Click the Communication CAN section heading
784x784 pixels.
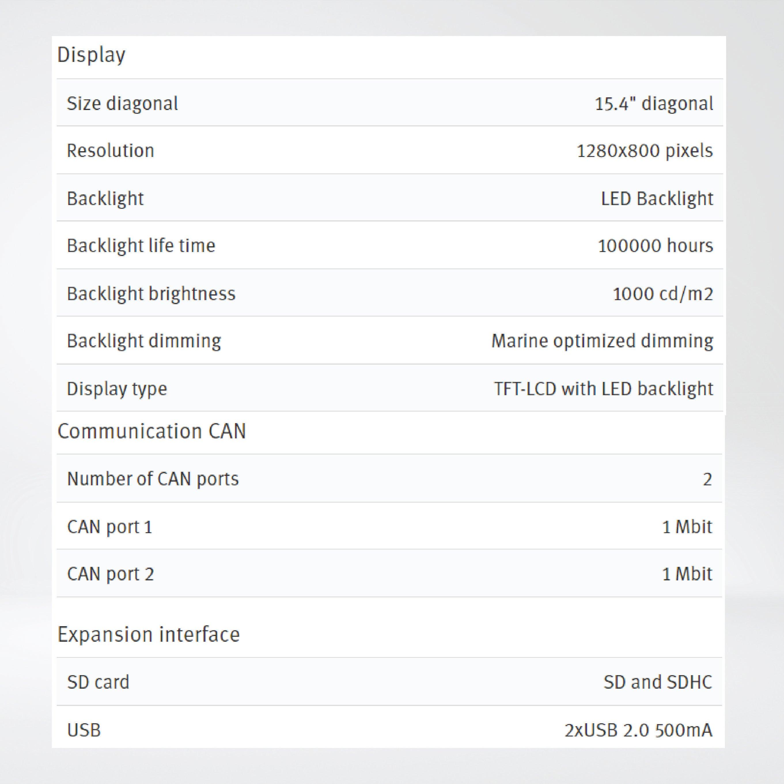coord(152,431)
